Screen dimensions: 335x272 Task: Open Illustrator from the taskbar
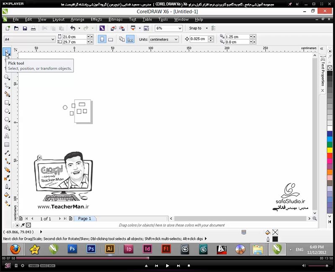click(110, 249)
